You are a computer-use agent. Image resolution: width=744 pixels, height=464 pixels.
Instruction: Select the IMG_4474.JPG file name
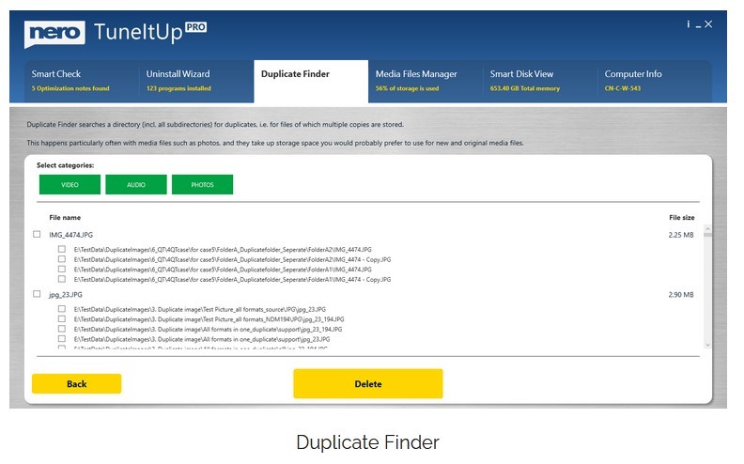point(70,235)
